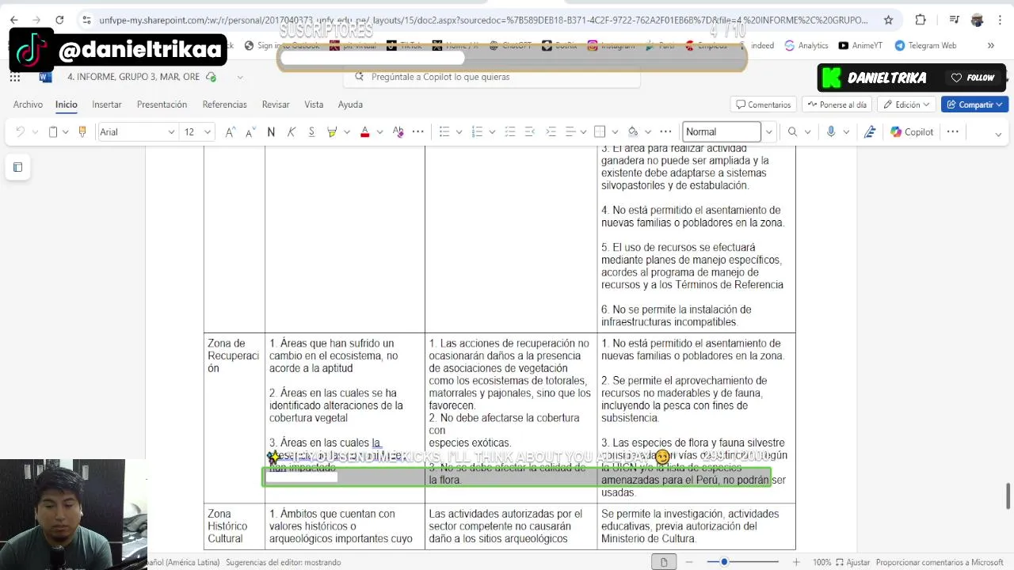Click the increase indent icon
Image resolution: width=1014 pixels, height=570 pixels.
point(551,132)
